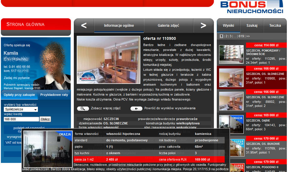Open the Teczka tab
This screenshot has width=288, height=172.
pyautogui.click(x=275, y=26)
